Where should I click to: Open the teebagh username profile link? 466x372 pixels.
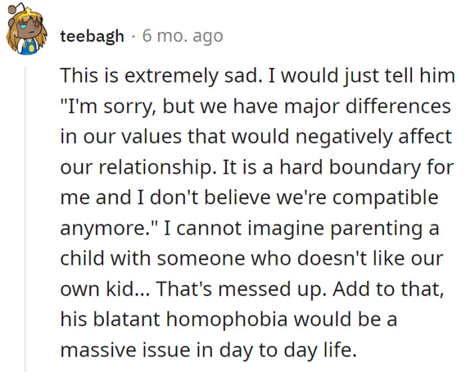pyautogui.click(x=92, y=36)
